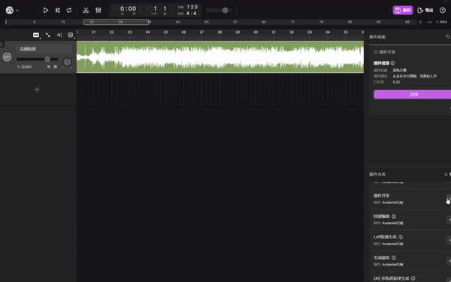
Task: Open the app logo dropdown menu
Action: [12, 11]
